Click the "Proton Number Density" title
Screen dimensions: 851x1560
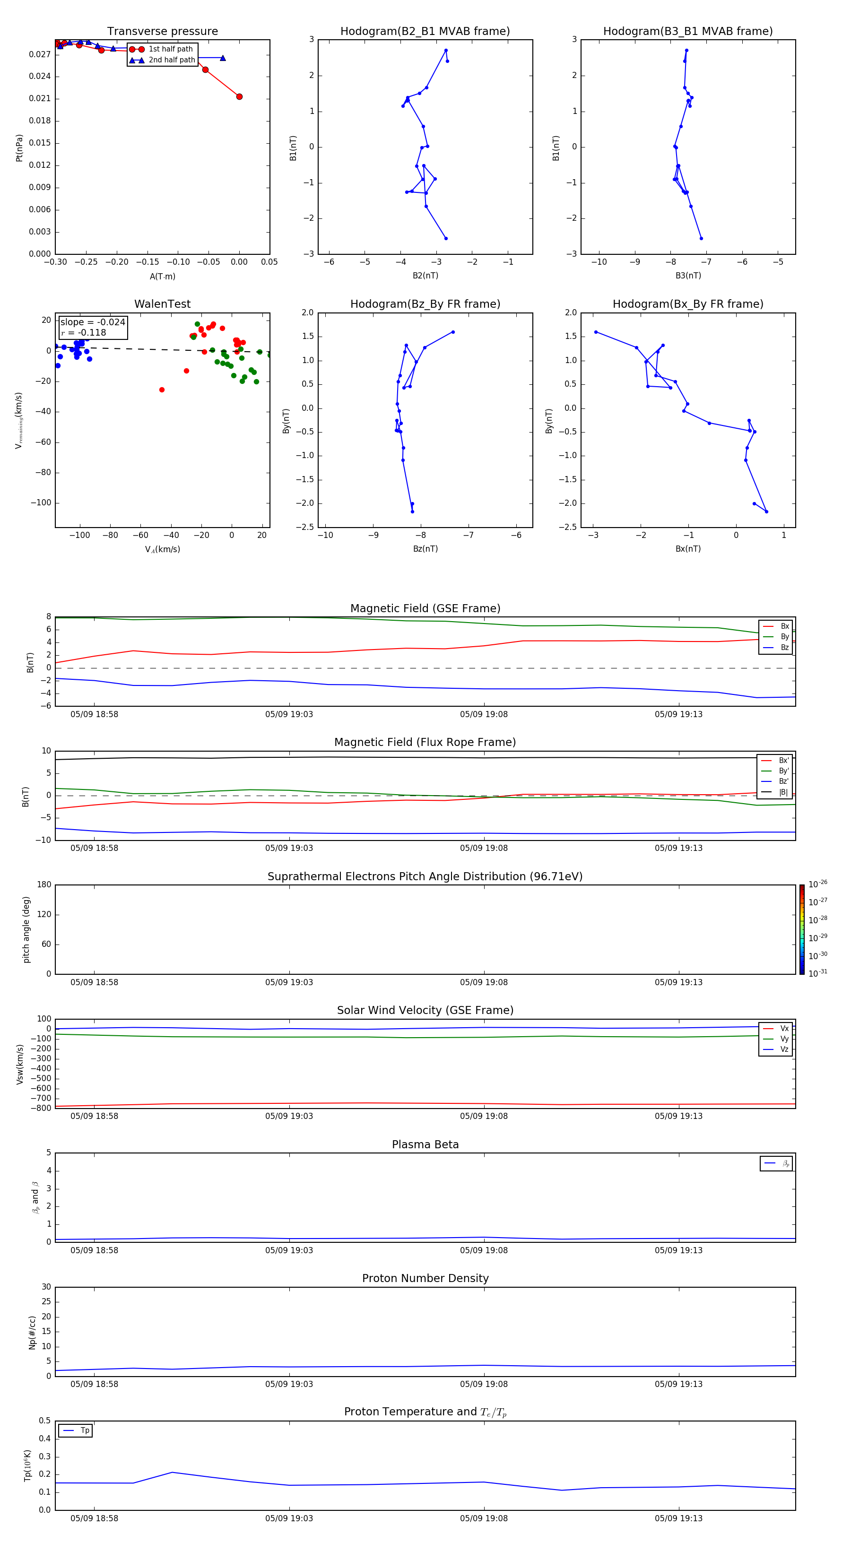click(425, 1278)
